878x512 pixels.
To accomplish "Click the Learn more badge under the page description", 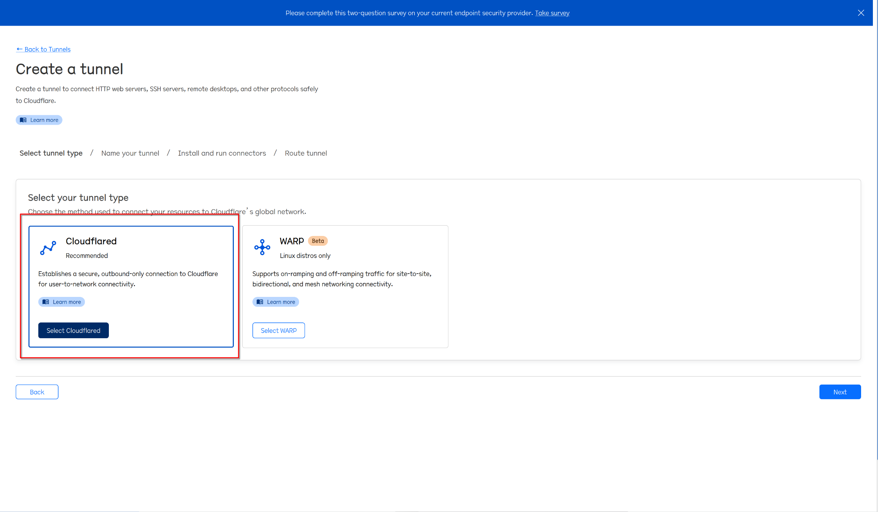I will (39, 120).
